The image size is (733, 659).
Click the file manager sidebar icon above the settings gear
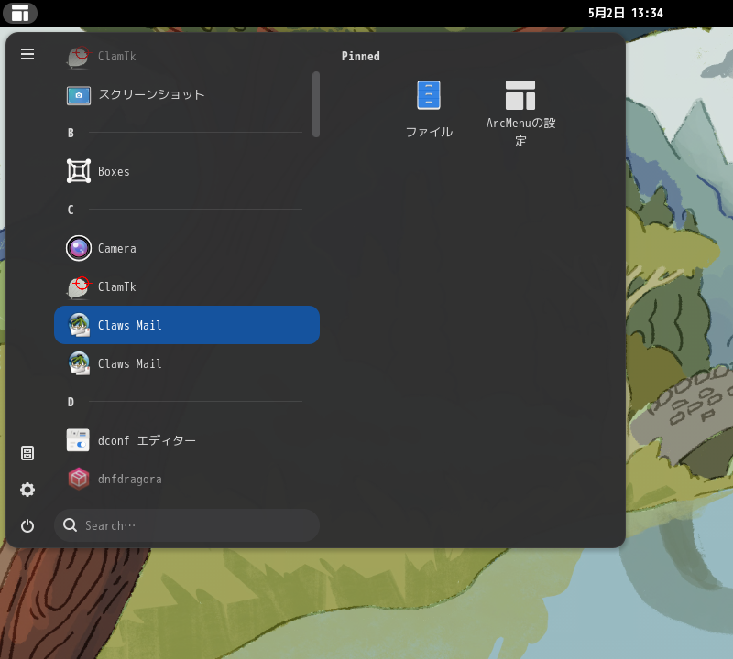pyautogui.click(x=27, y=453)
